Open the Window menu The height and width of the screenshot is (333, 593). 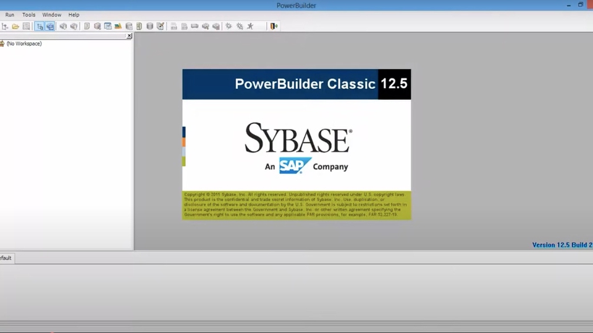pos(52,15)
